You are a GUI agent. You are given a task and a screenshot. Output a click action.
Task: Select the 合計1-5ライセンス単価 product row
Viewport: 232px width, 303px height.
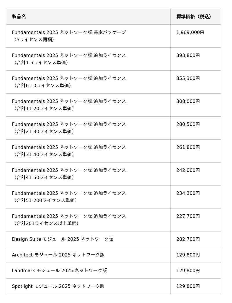pyautogui.click(x=69, y=59)
